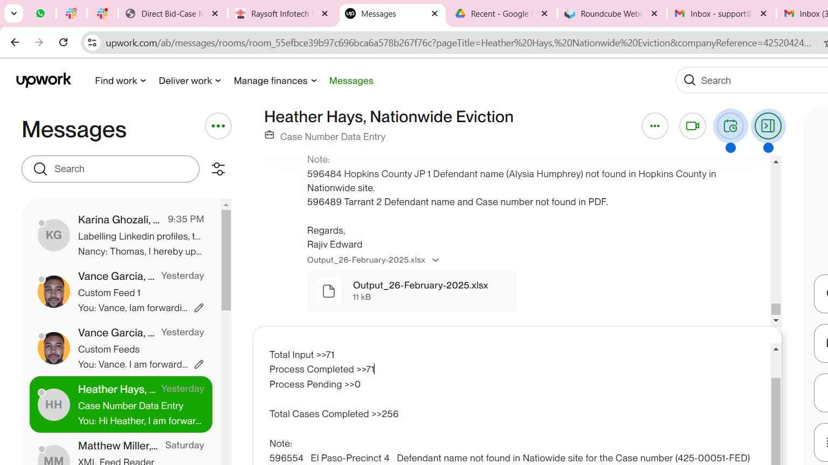Open the Manage finances menu
This screenshot has width=828, height=465.
pos(275,81)
